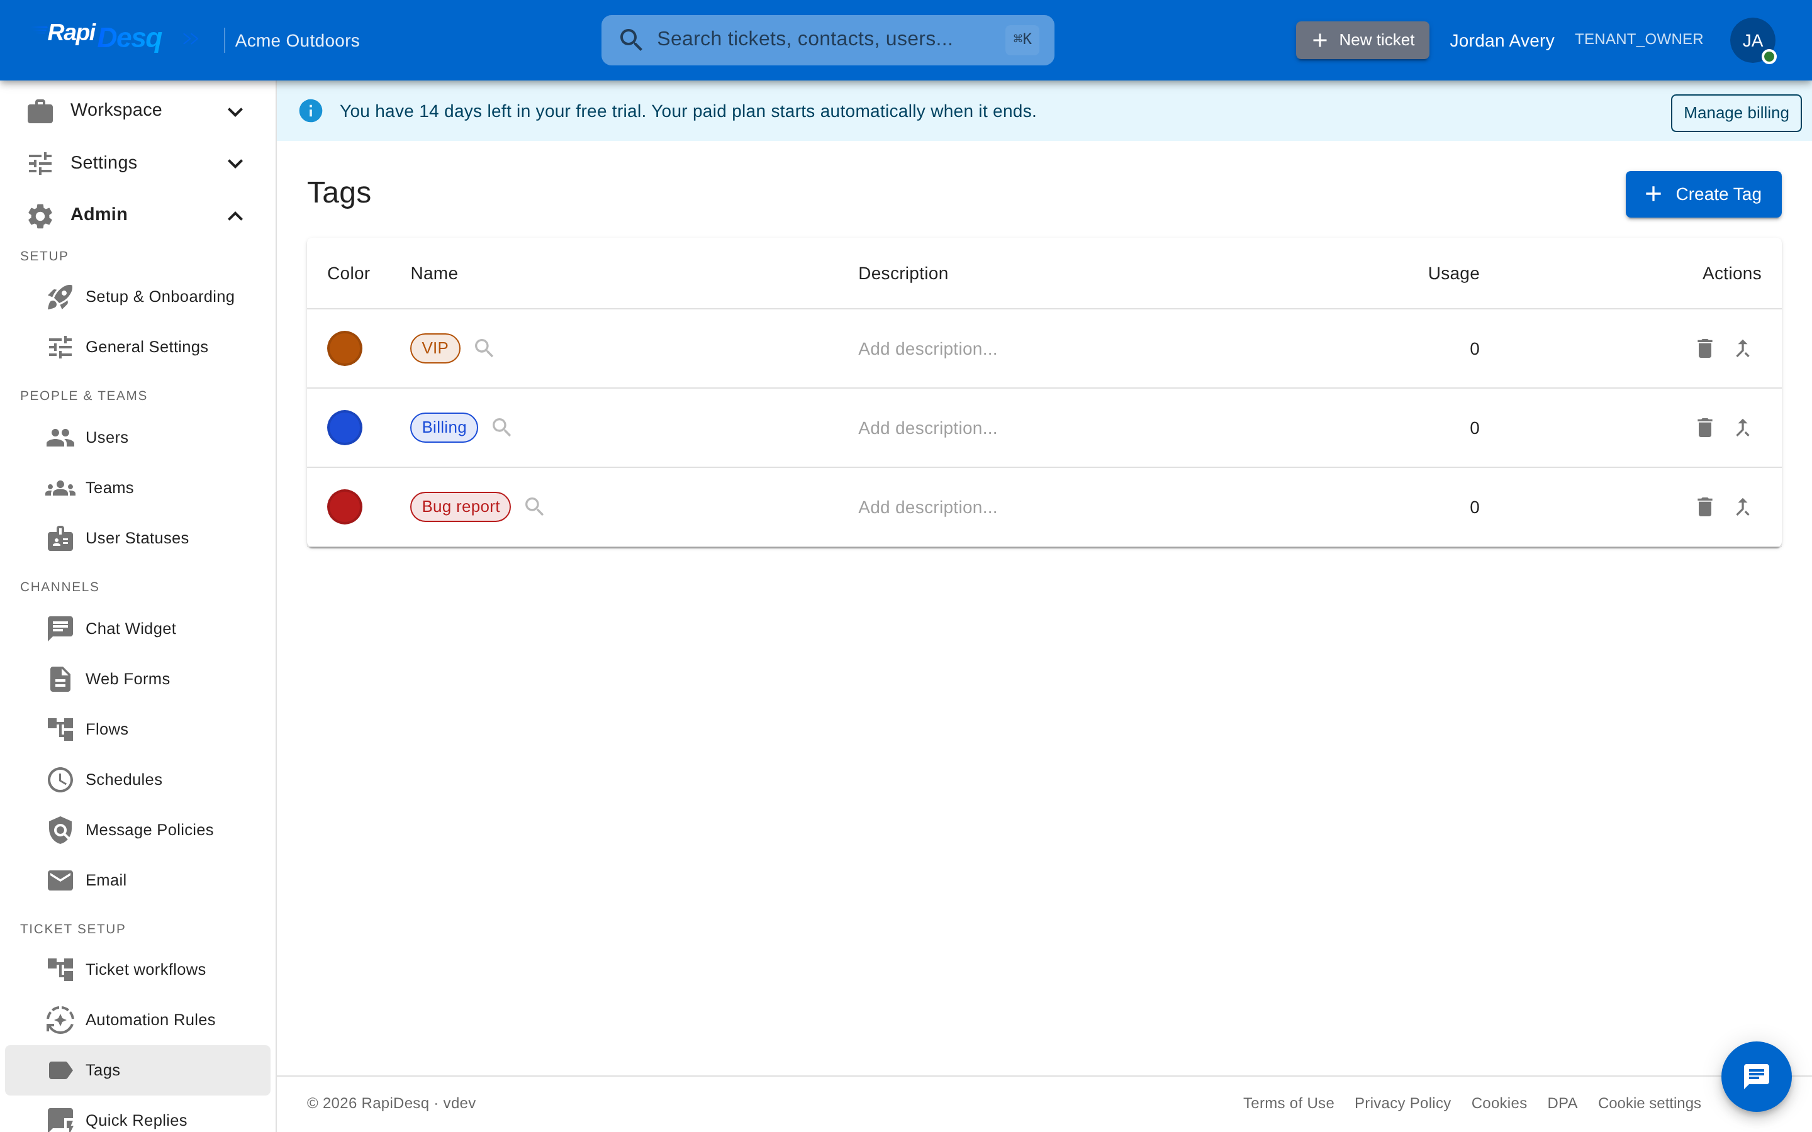Open the Privacy Policy link
The width and height of the screenshot is (1812, 1132).
pos(1402,1103)
